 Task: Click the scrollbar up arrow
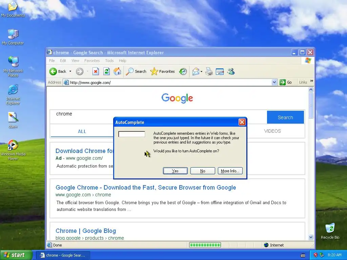tap(311, 89)
